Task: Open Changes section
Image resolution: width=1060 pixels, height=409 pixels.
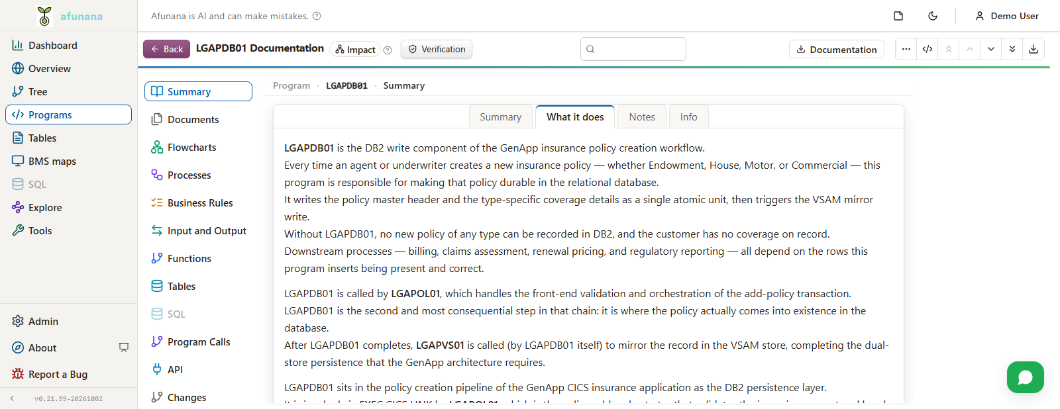Action: [x=198, y=397]
